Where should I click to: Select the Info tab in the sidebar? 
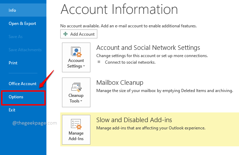click(x=12, y=10)
